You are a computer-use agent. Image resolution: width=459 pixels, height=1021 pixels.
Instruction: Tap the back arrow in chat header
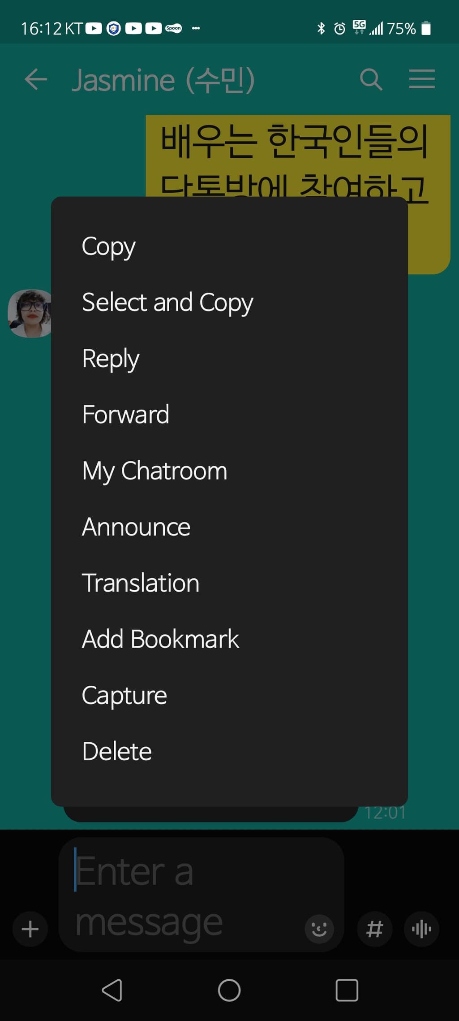click(36, 80)
